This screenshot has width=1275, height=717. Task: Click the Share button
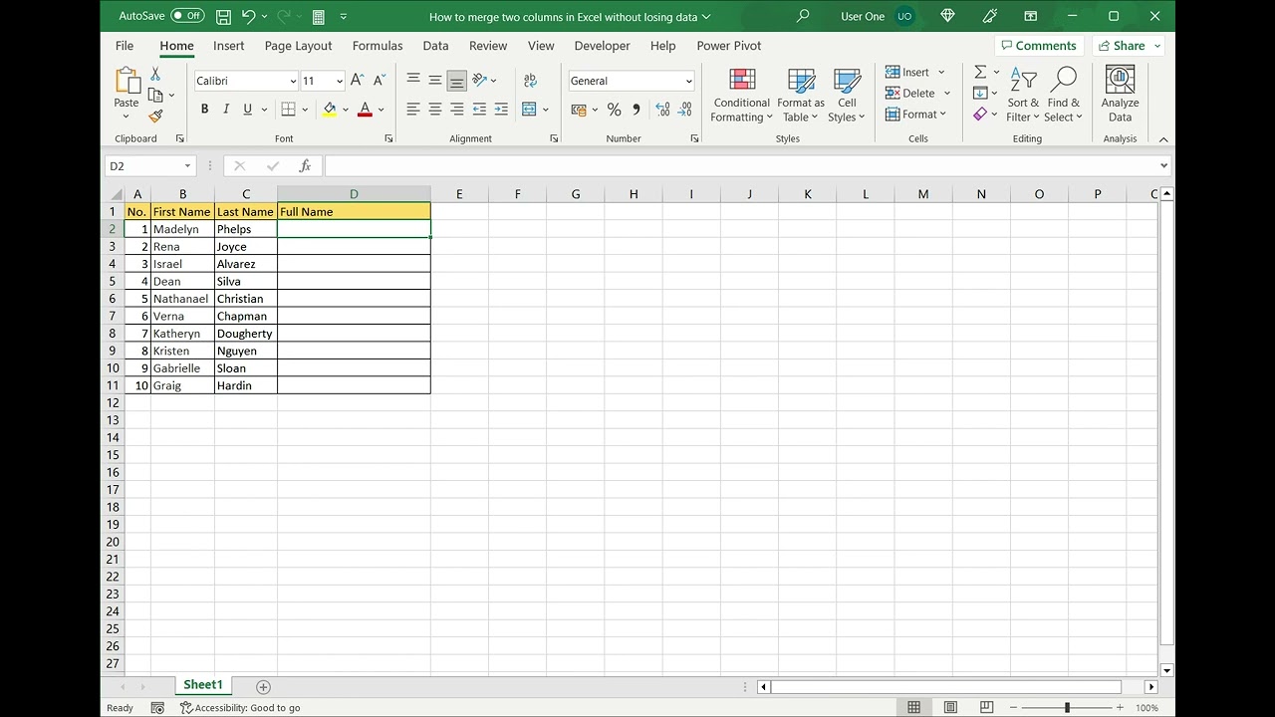click(x=1128, y=46)
